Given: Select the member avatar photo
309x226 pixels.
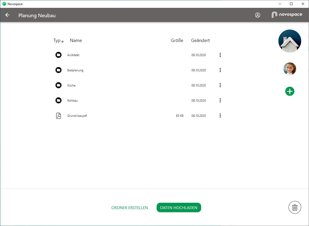Looking at the screenshot, I should point(290,69).
